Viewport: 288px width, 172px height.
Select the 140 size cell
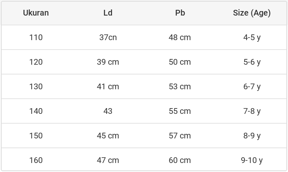click(x=36, y=111)
